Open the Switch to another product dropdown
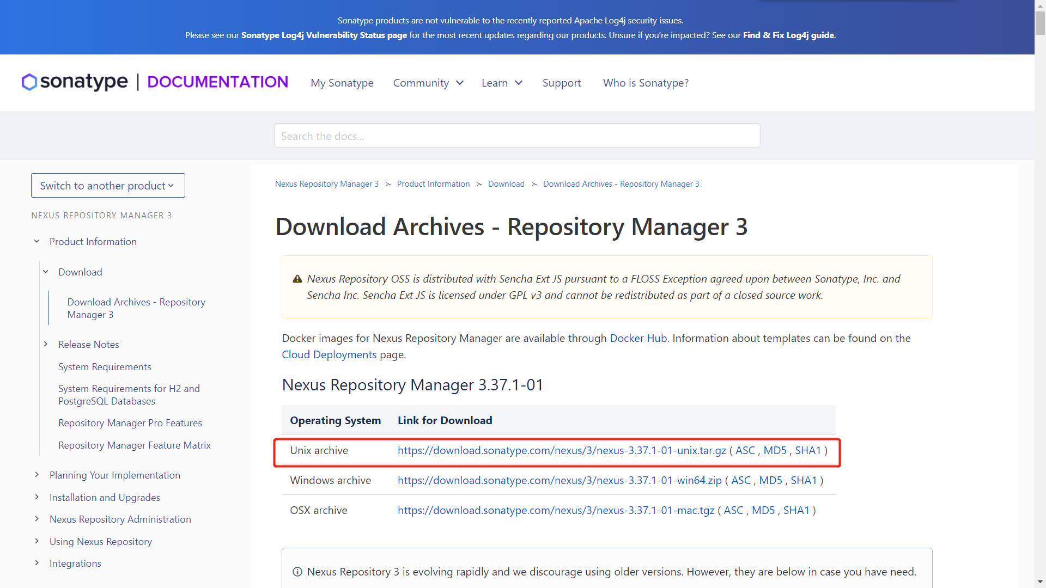 coord(108,186)
